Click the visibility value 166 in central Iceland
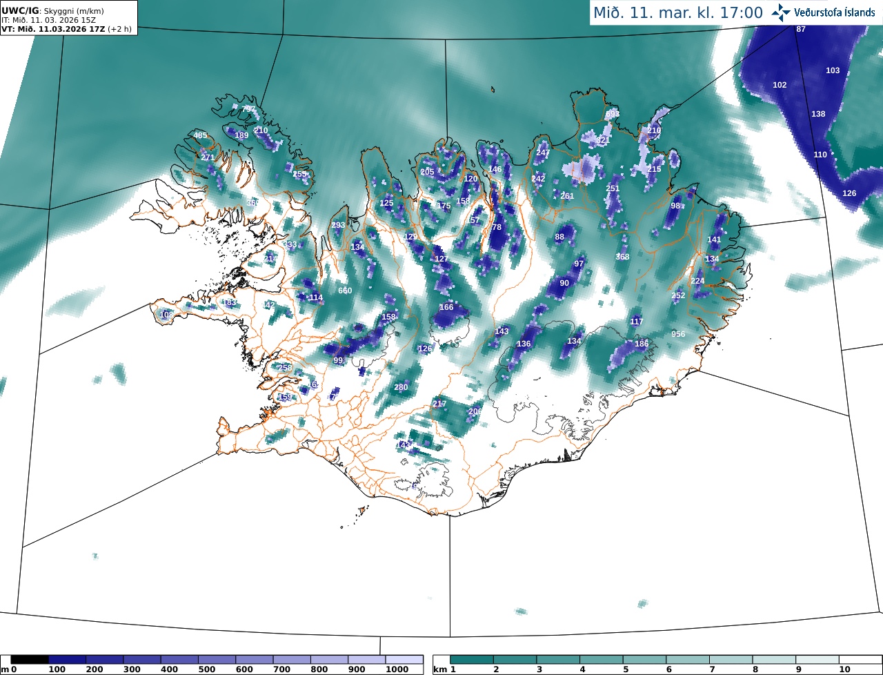Image resolution: width=883 pixels, height=675 pixels. [x=446, y=307]
